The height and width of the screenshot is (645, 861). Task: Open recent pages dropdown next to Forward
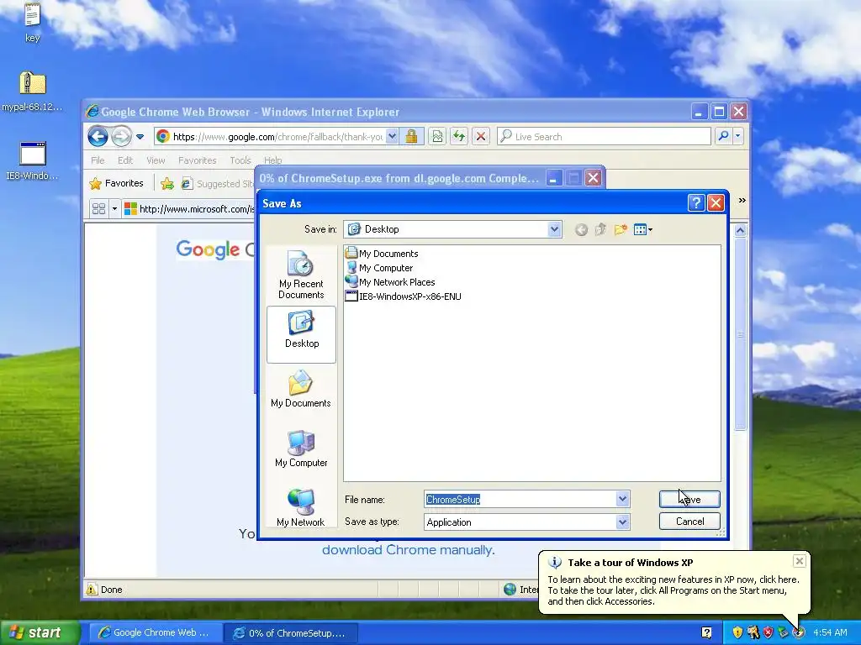click(140, 137)
